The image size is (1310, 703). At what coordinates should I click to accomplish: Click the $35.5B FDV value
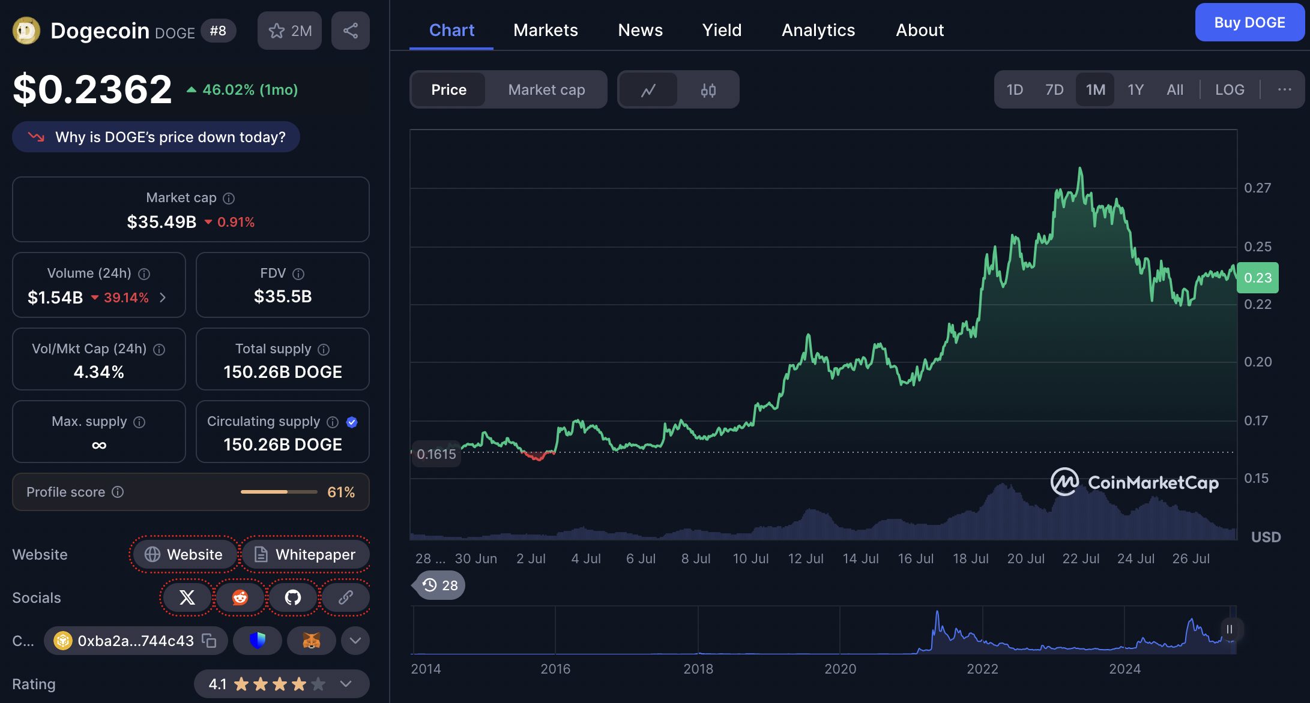coord(283,296)
